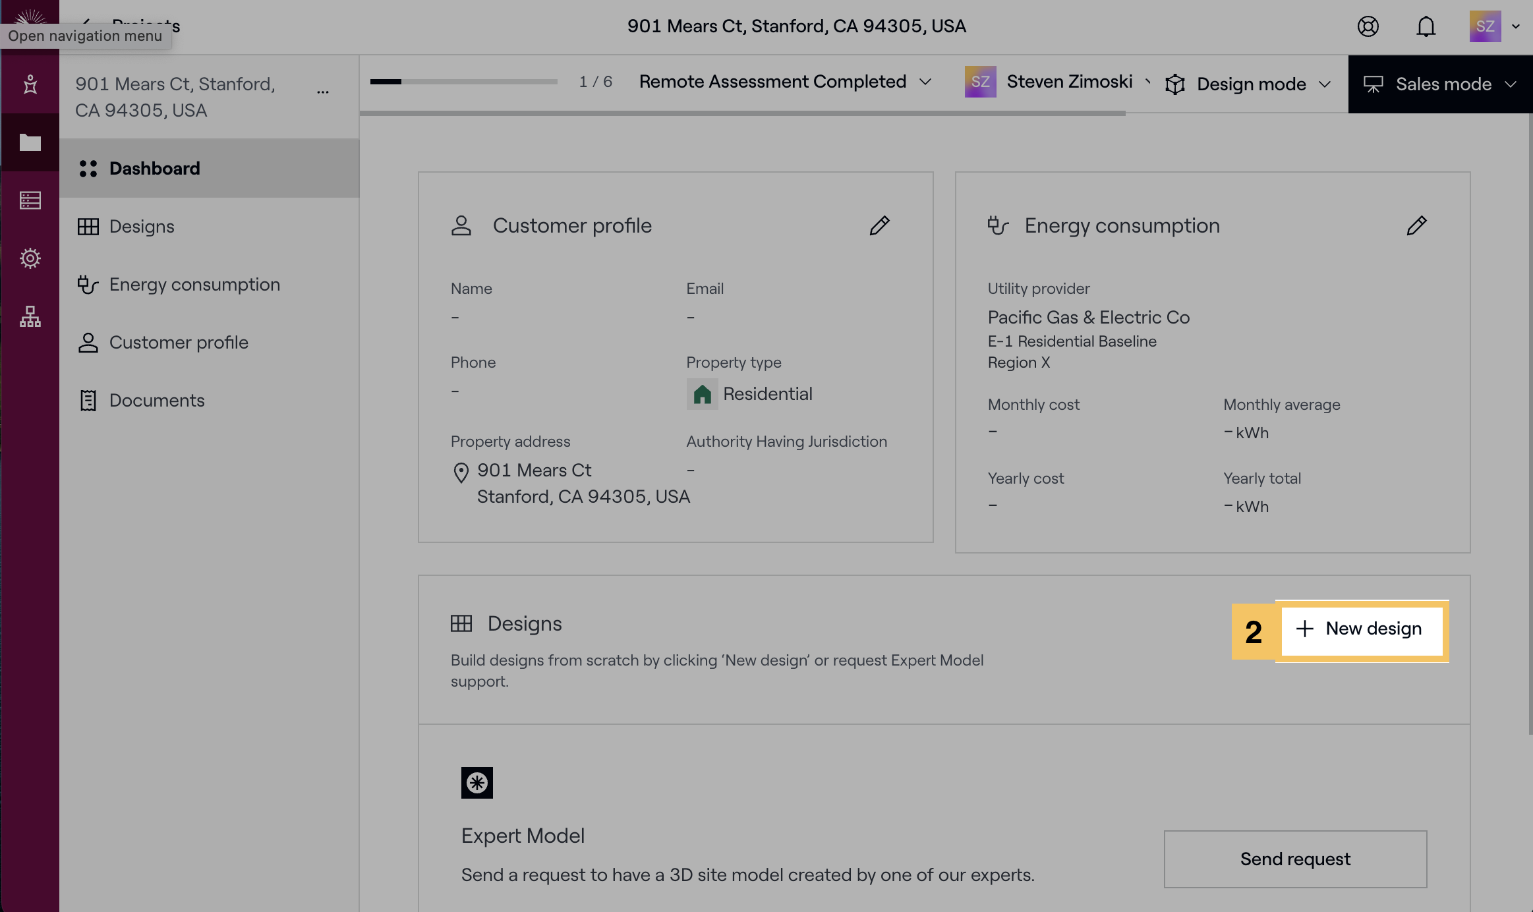Click the project stage progress bar
Image resolution: width=1533 pixels, height=912 pixels.
[x=463, y=82]
